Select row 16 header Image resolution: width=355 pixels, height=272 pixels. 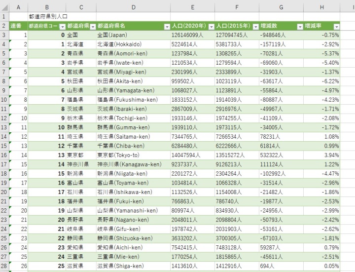(x=4, y=155)
